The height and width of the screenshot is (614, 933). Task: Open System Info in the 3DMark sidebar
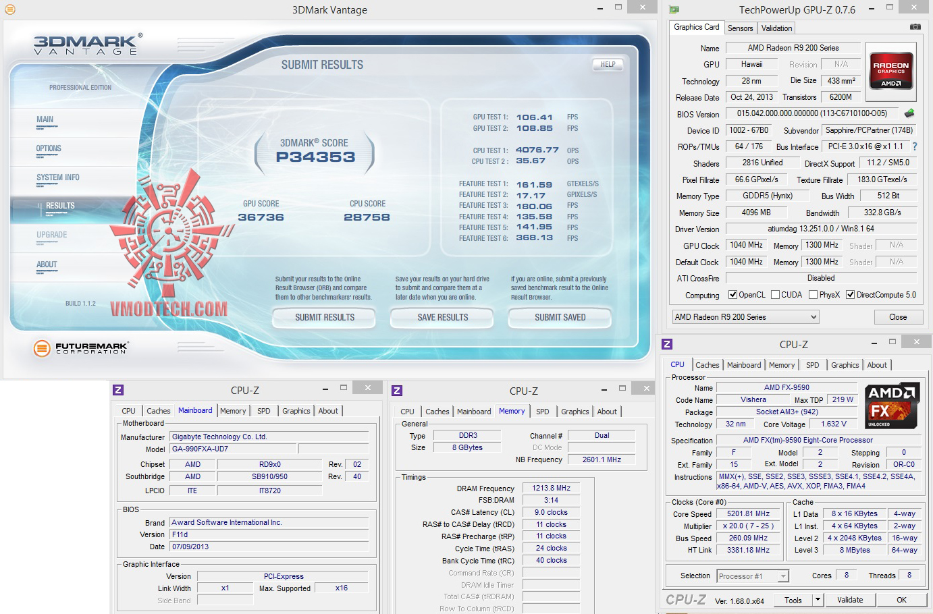pyautogui.click(x=58, y=178)
